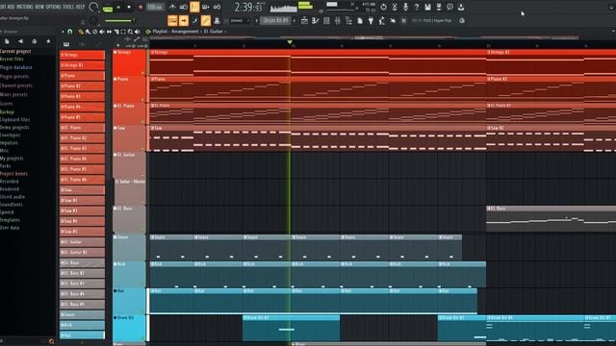Click the tempo tapper icon
Viewport: 616px width, 346px height.
pyautogui.click(x=382, y=20)
